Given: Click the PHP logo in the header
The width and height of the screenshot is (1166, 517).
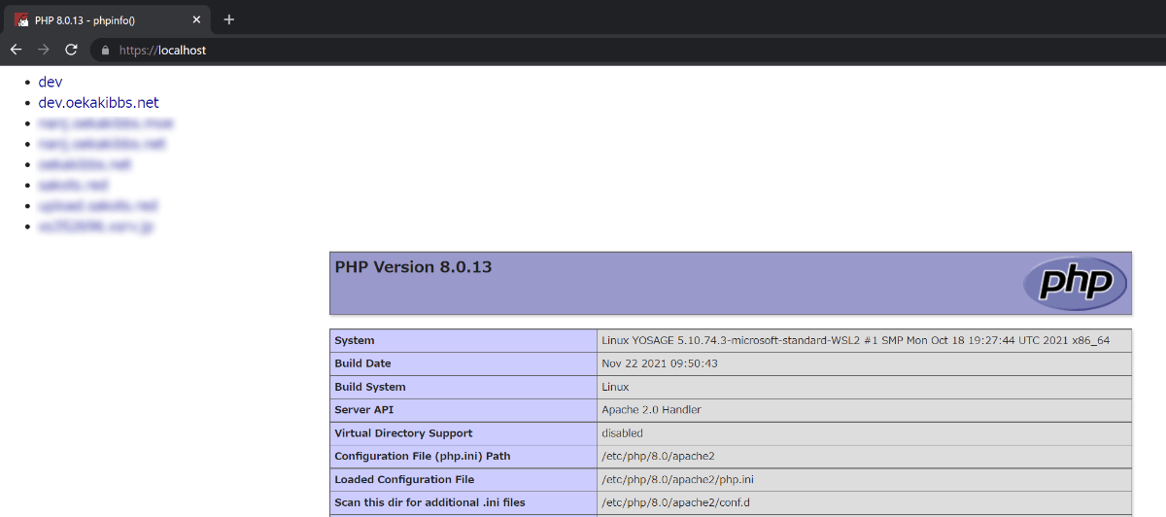Looking at the screenshot, I should pos(1075,283).
